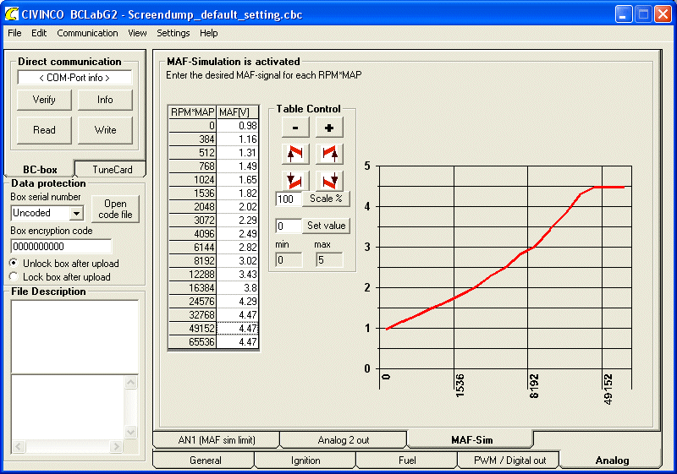Click the minus button in Table Control

[x=295, y=128]
